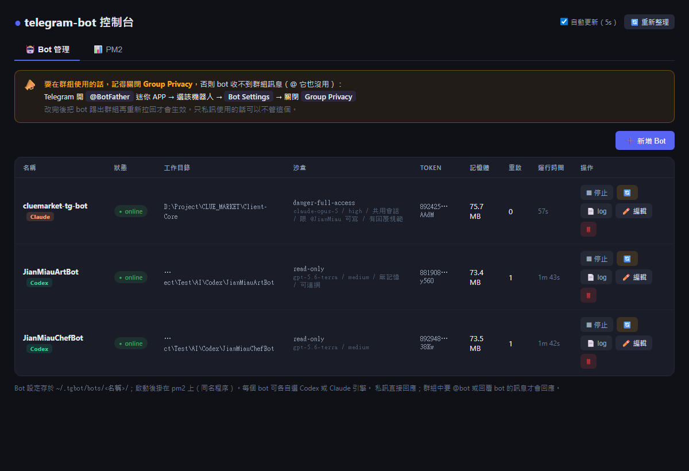Image resolution: width=689 pixels, height=471 pixels.
Task: Click the 沙盒 column header
Action: coord(300,168)
